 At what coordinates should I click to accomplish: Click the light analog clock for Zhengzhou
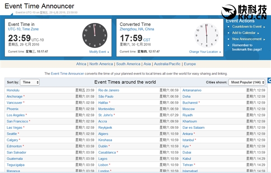click(x=206, y=35)
